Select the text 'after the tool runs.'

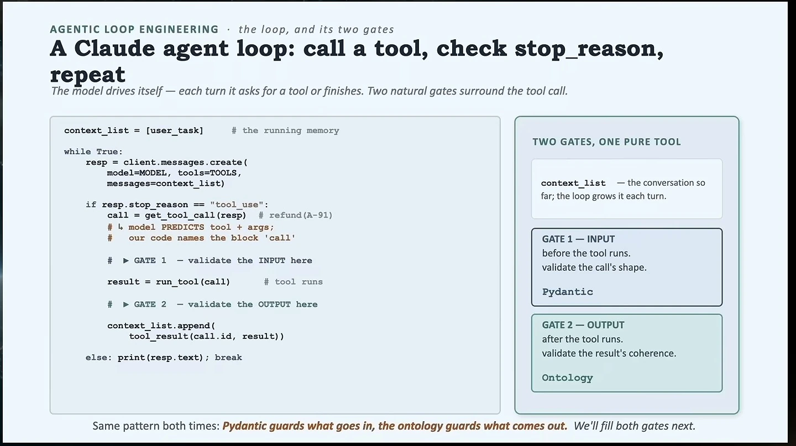point(582,339)
